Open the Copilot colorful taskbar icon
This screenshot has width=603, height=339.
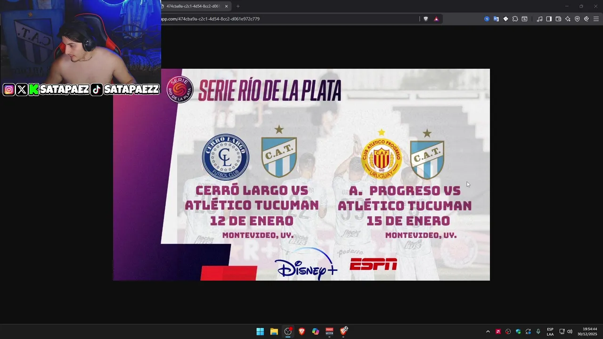coord(316,331)
